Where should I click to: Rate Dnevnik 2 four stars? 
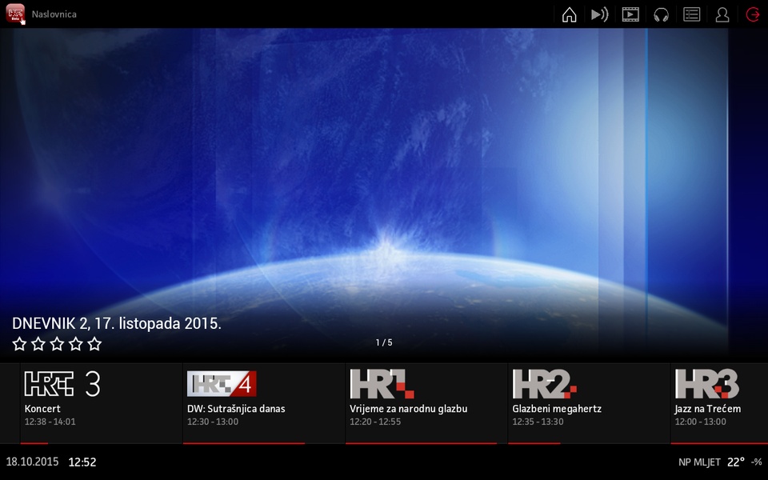point(76,344)
